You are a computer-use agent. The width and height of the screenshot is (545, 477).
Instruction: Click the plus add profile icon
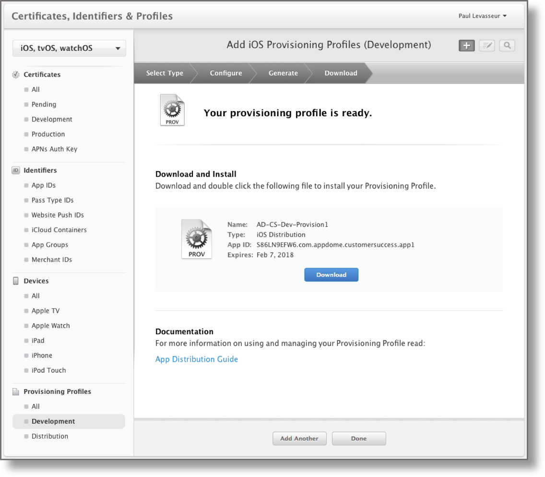tap(466, 46)
